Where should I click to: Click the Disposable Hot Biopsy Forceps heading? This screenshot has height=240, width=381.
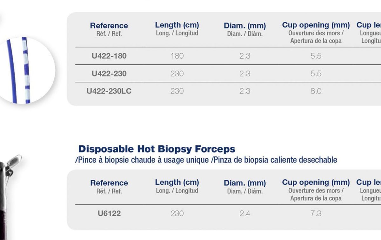click(157, 149)
